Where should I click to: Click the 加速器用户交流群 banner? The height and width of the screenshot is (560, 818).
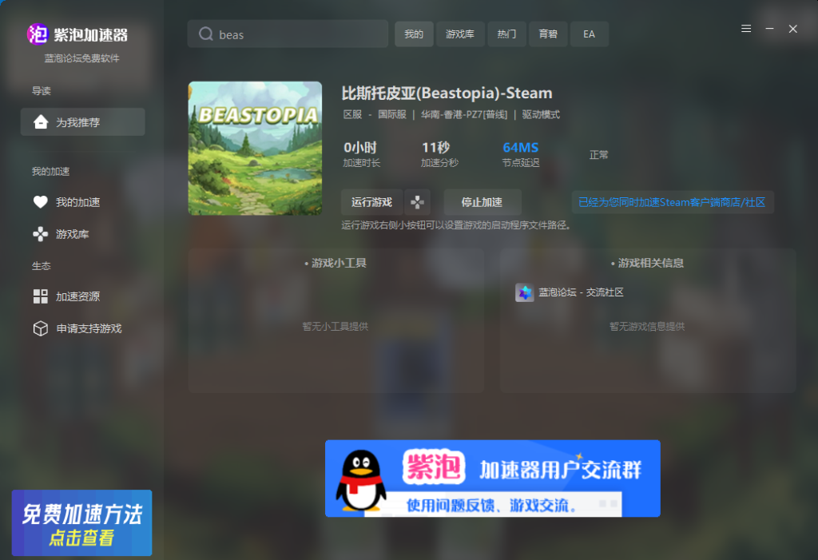pyautogui.click(x=492, y=479)
